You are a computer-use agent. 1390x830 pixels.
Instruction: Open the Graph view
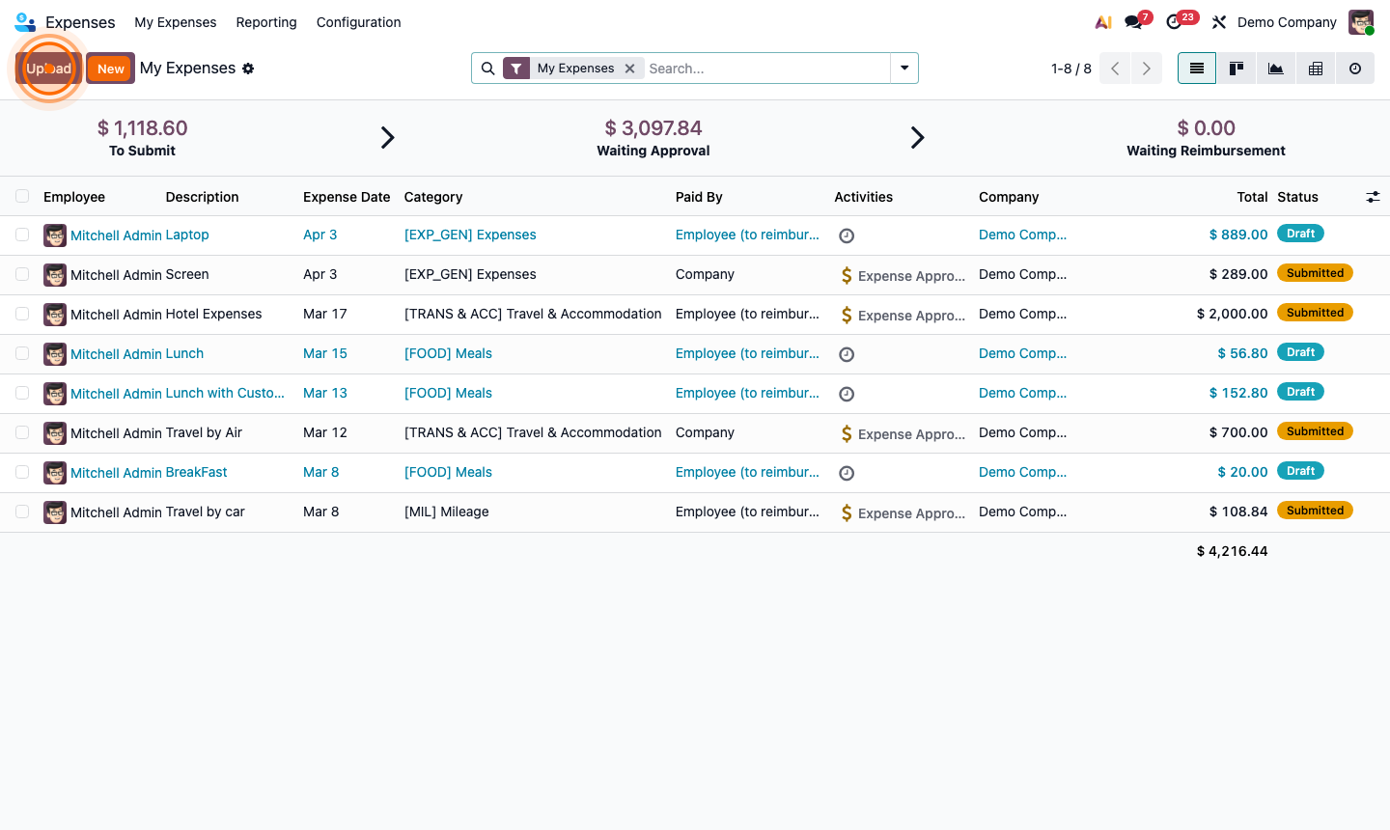tap(1275, 69)
